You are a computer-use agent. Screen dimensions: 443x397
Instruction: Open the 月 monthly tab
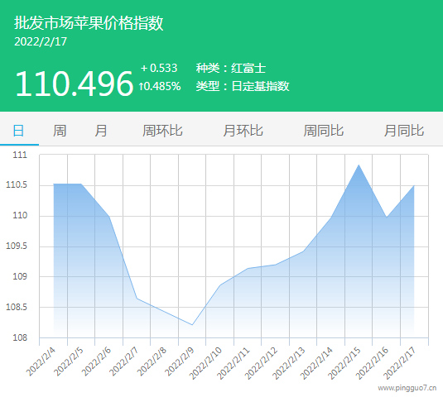click(101, 131)
